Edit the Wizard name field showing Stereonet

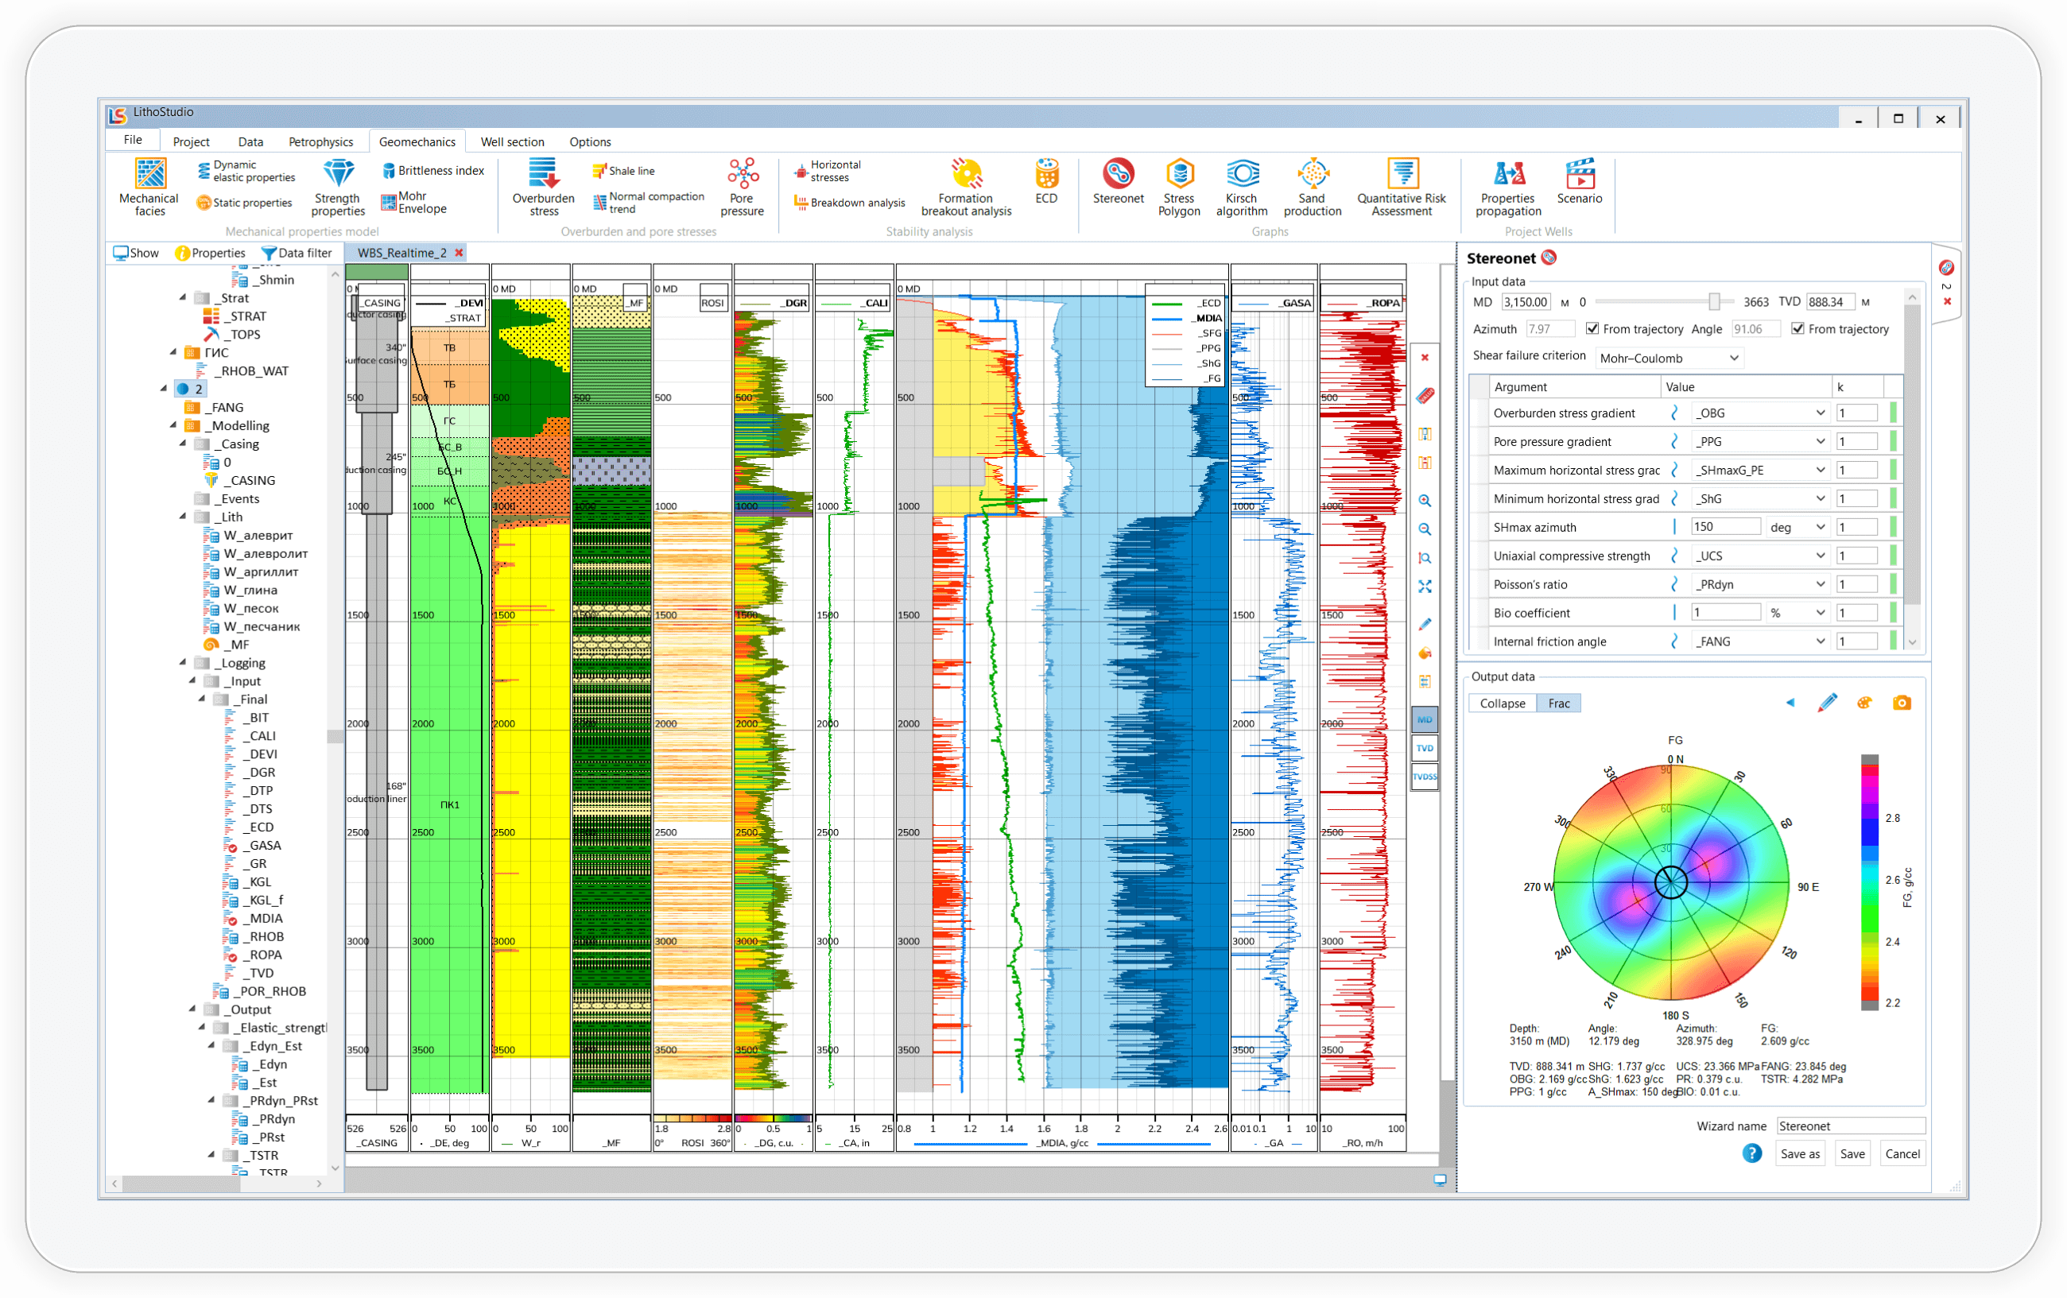[1850, 1126]
